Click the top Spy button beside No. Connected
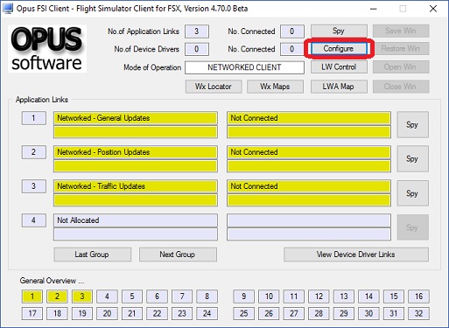The width and height of the screenshot is (449, 328). click(339, 31)
